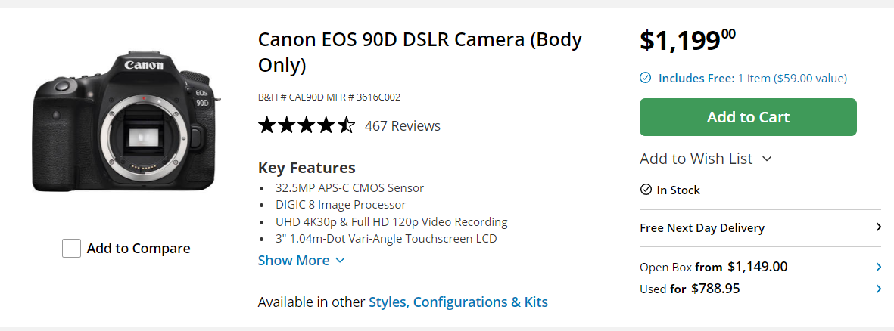The width and height of the screenshot is (894, 331).
Task: View Open Box from $1,149.00 option
Action: (x=714, y=267)
